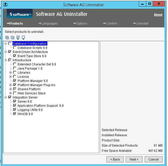Minimize the Software AG Uninstaller window
Image resolution: width=168 pixels, height=166 pixels.
pos(142,4)
